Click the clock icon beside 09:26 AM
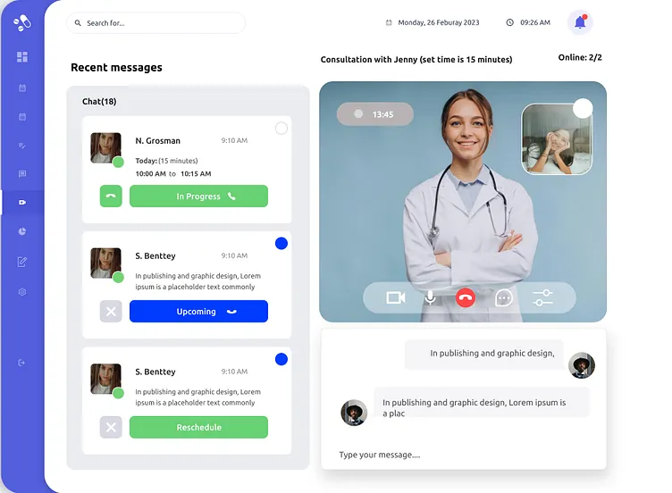The image size is (672, 493). (x=509, y=22)
